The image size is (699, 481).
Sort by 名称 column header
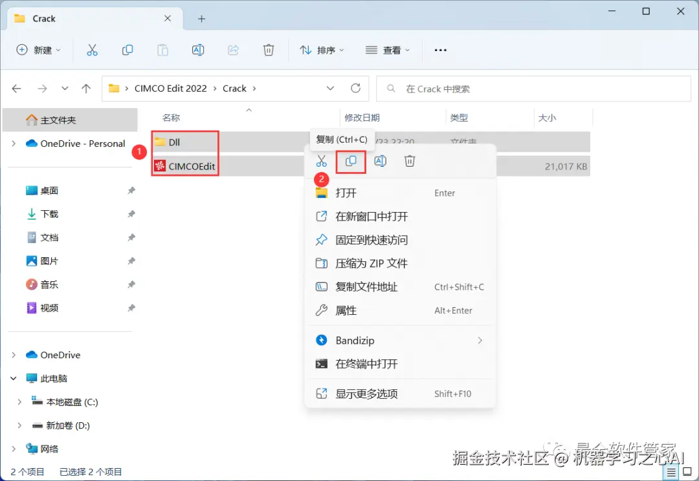tap(171, 118)
